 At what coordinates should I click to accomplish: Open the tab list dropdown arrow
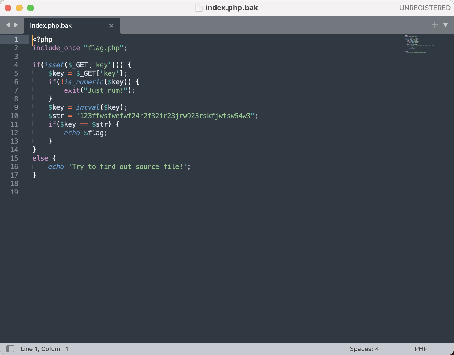pos(445,25)
